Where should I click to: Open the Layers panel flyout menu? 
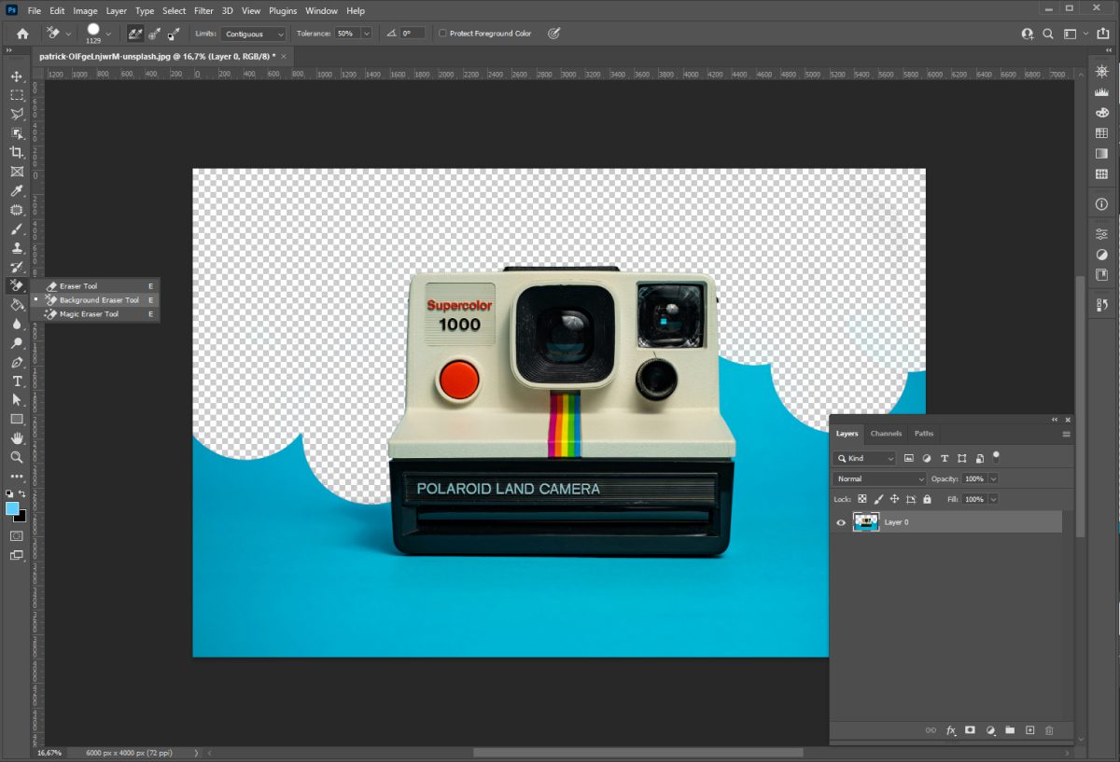coord(1066,434)
